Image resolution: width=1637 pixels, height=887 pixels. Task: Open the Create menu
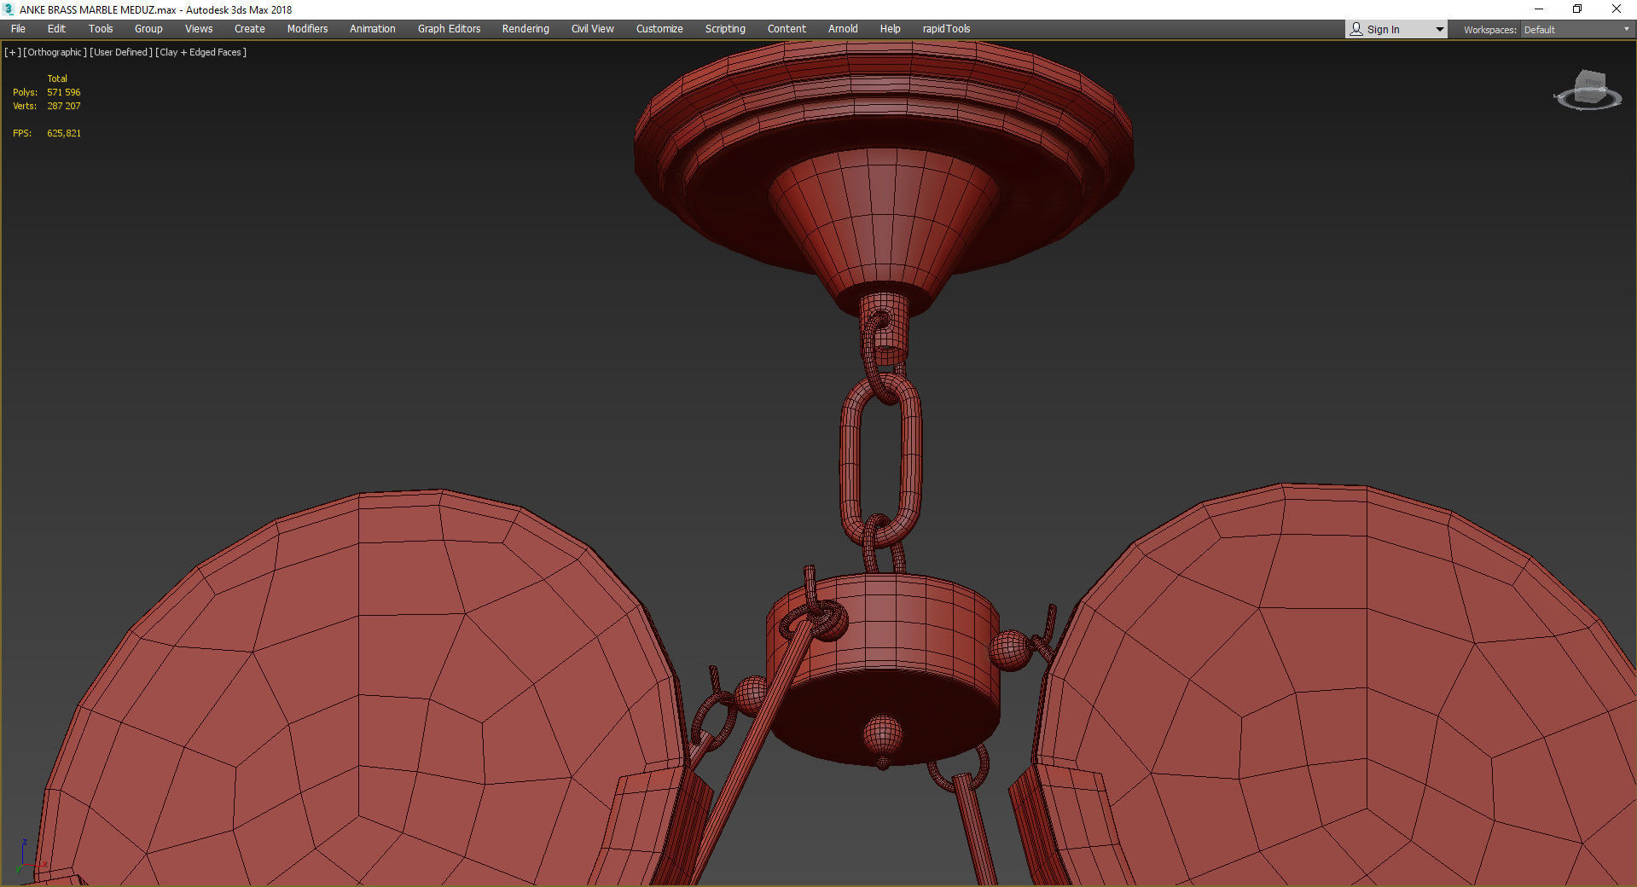[x=250, y=29]
